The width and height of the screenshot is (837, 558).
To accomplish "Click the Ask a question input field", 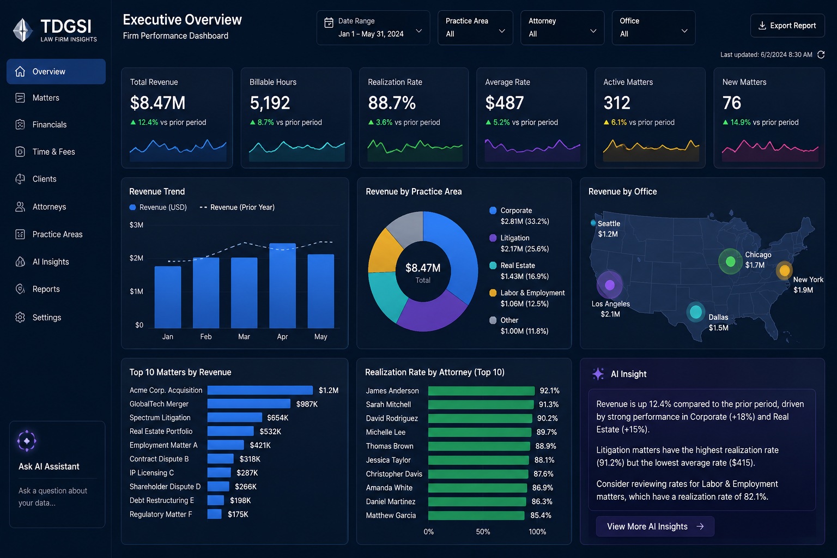I will pyautogui.click(x=57, y=497).
